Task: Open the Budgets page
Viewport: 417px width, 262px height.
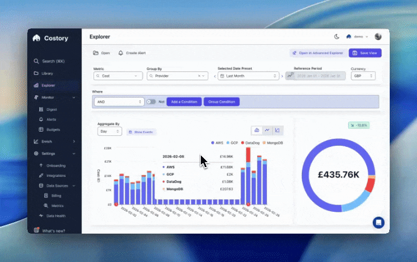Action: [50, 129]
